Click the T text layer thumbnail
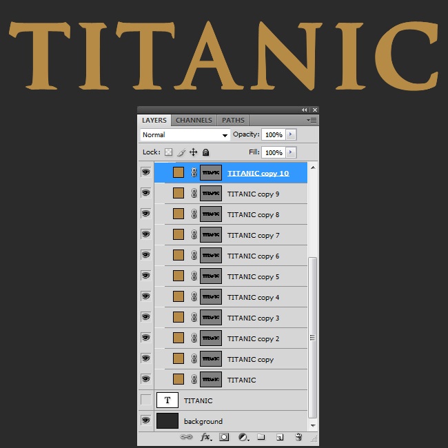 [167, 400]
